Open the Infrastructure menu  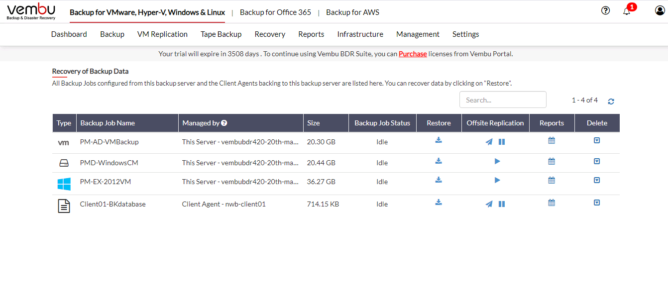360,34
